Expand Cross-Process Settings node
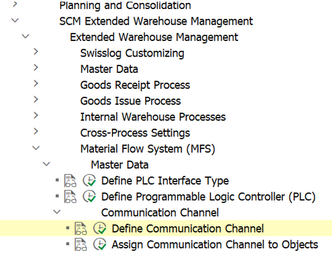 (36, 132)
